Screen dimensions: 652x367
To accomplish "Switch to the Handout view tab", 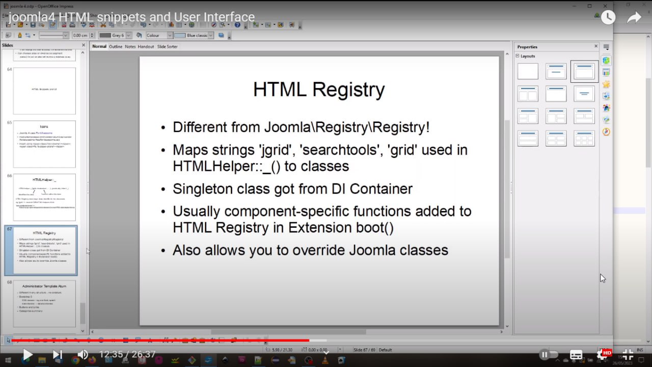I will [146, 46].
